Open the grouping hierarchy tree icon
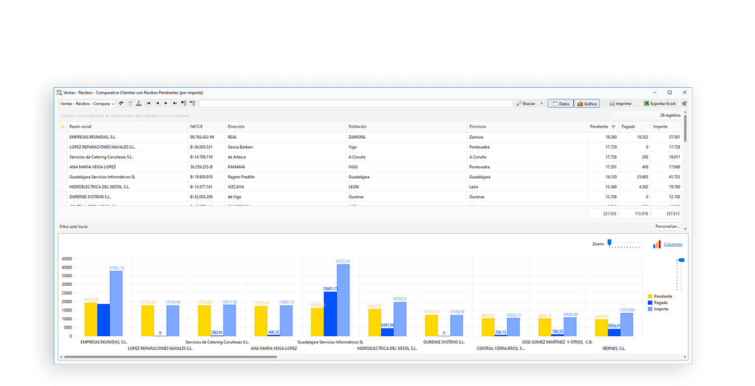Screen dimensions: 755x386 (138, 103)
